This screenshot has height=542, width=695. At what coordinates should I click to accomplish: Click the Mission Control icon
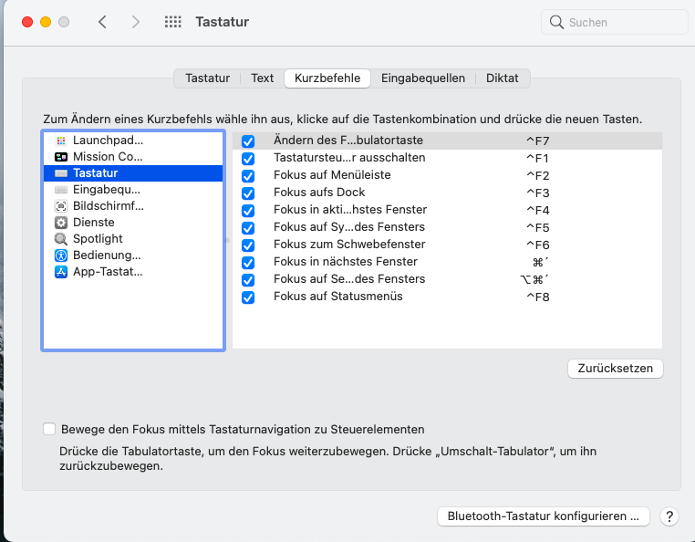[61, 157]
